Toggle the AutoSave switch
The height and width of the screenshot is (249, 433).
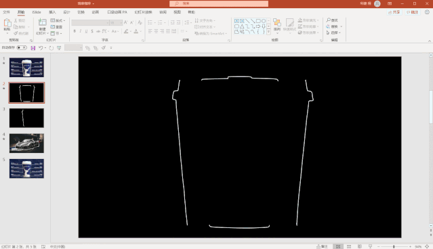[x=22, y=48]
